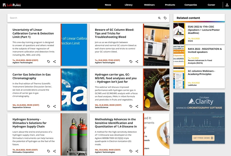The height and width of the screenshot is (156, 231).
Task: Click 'Mo, 8.8.2022' date text
Action: [x=194, y=83]
